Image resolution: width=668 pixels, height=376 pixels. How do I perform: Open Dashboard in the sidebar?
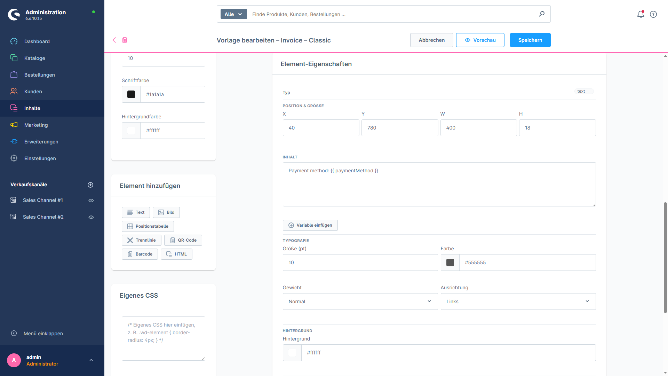[x=52, y=41]
